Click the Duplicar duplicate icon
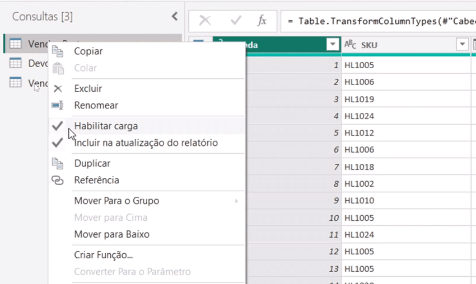The image size is (476, 284). (57, 163)
